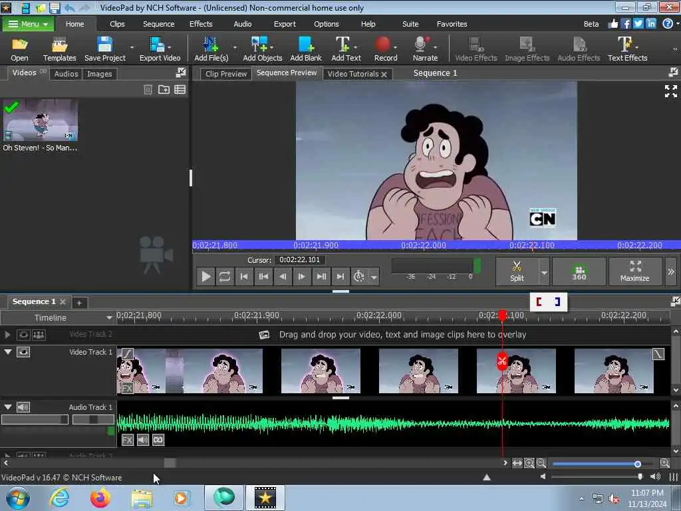
Task: Click the timeline zoom slider handle
Action: (x=638, y=464)
